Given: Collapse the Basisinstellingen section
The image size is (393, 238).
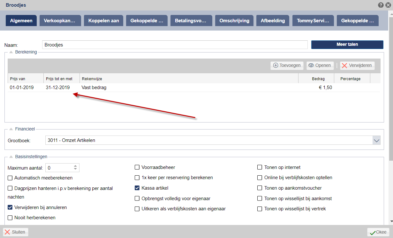Looking at the screenshot, I should (x=11, y=157).
